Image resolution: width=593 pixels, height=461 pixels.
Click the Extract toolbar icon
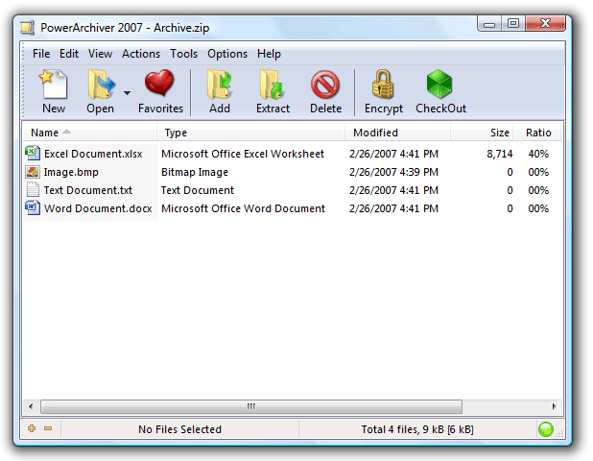coord(272,85)
